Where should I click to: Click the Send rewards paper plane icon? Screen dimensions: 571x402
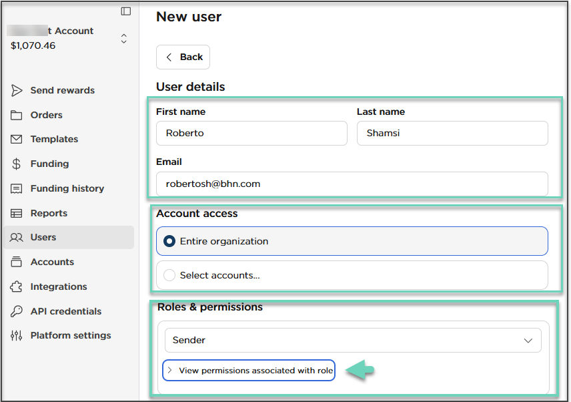(17, 90)
